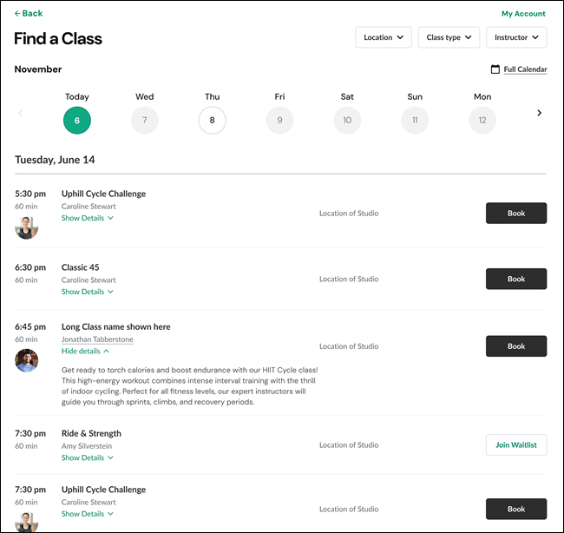Open the Class type filter dropdown
Viewport: 564px width, 533px height.
(x=449, y=37)
